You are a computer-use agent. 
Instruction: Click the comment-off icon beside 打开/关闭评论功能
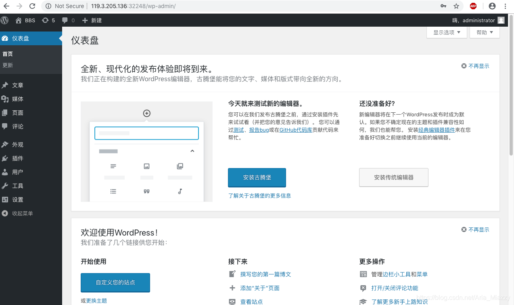[x=363, y=288]
